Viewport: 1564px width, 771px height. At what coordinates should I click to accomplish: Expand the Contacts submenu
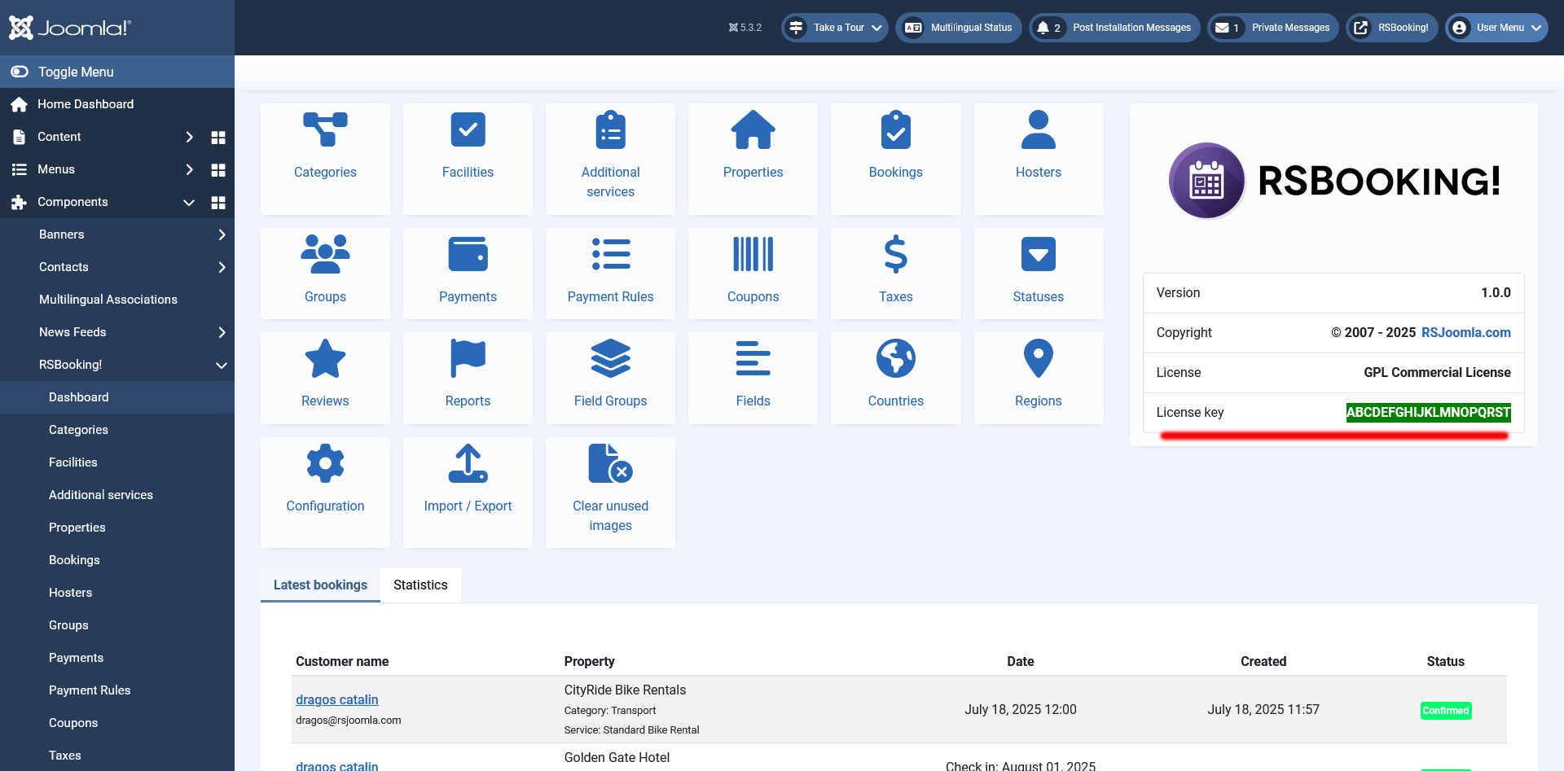click(222, 267)
